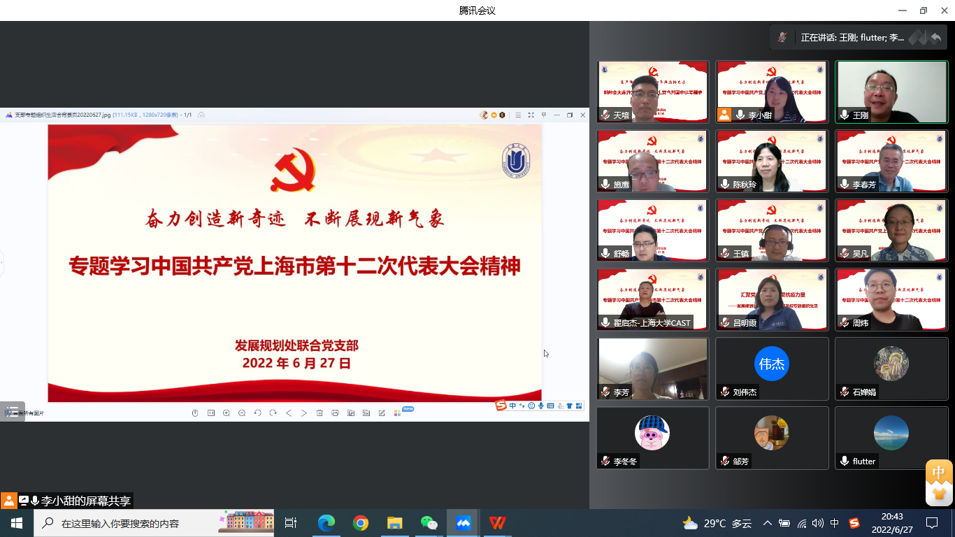This screenshot has width=955, height=537.
Task: Click the image filename 20220627.jpg title
Action: pyautogui.click(x=62, y=115)
